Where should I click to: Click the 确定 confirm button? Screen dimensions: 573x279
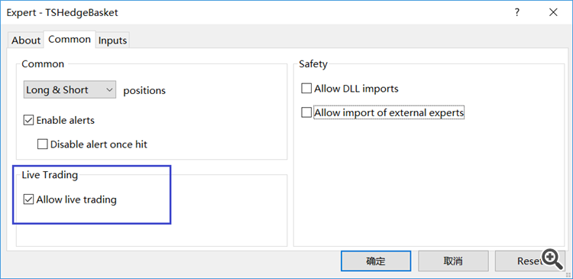pos(376,261)
